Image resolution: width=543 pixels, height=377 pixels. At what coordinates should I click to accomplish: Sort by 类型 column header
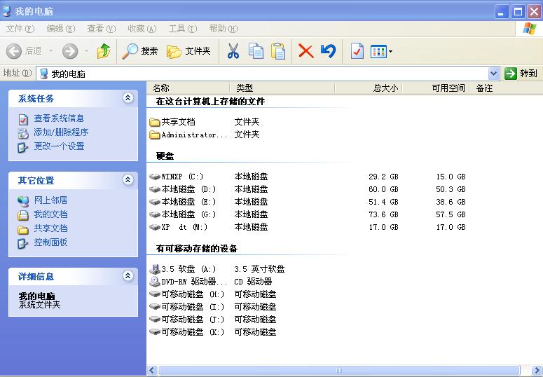coord(282,88)
